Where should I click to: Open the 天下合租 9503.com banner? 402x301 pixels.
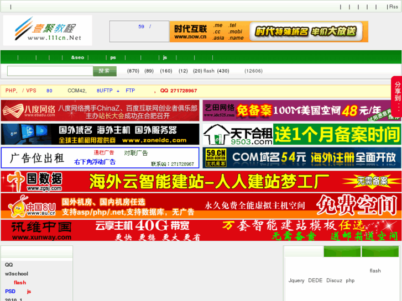click(302, 134)
